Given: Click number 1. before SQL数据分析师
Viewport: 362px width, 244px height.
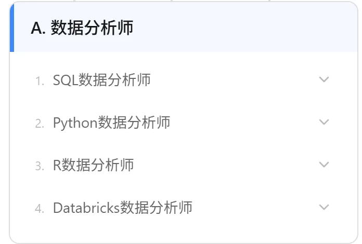Looking at the screenshot, I should coord(40,81).
